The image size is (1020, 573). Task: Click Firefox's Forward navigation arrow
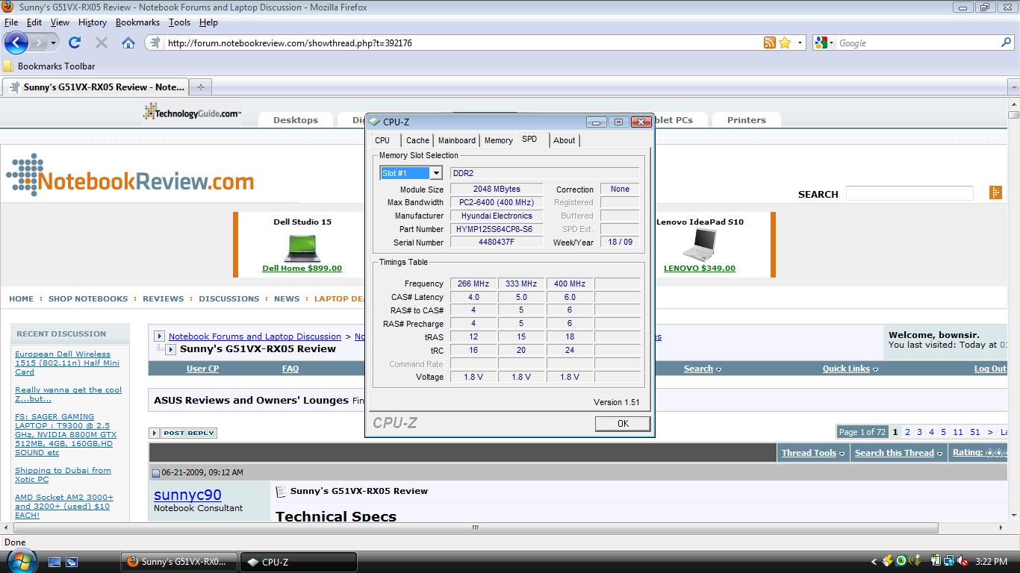pyautogui.click(x=38, y=43)
